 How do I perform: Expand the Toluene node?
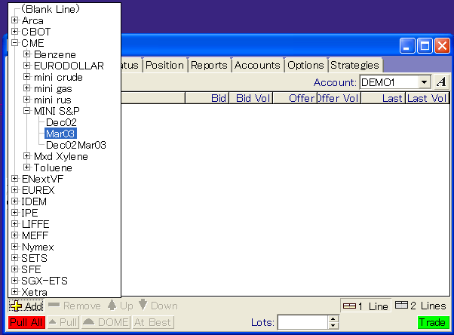click(26, 167)
